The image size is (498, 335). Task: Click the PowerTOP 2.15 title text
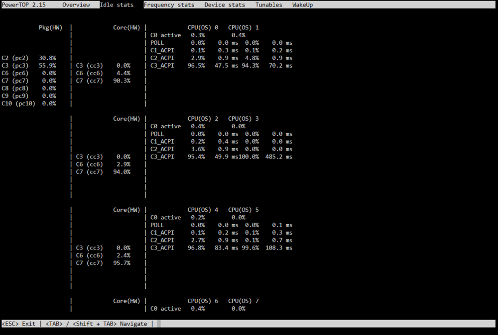(x=24, y=5)
